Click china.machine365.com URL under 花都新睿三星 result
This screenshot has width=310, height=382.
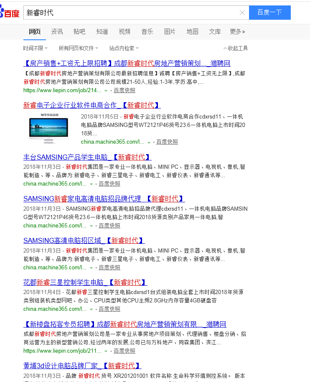55,309
